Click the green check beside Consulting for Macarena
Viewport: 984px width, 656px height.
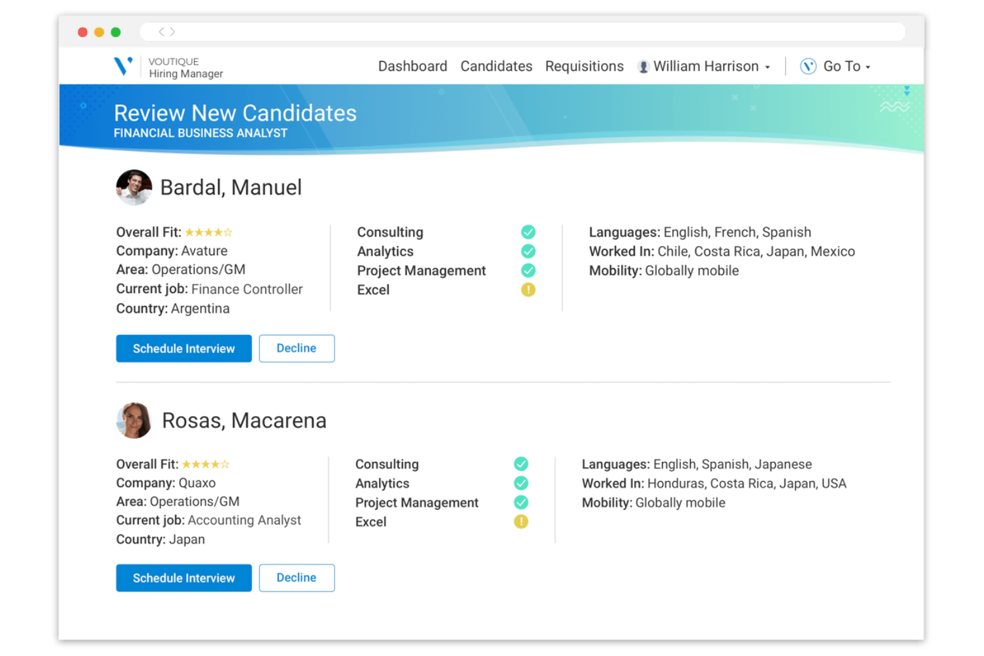(521, 464)
